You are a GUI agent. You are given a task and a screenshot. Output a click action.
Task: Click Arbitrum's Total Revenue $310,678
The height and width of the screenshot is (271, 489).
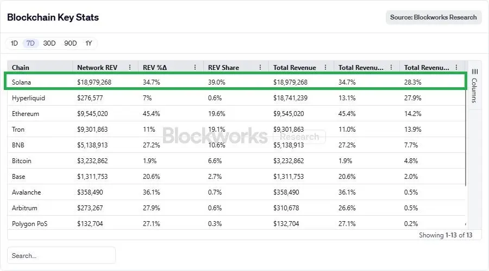(x=286, y=208)
